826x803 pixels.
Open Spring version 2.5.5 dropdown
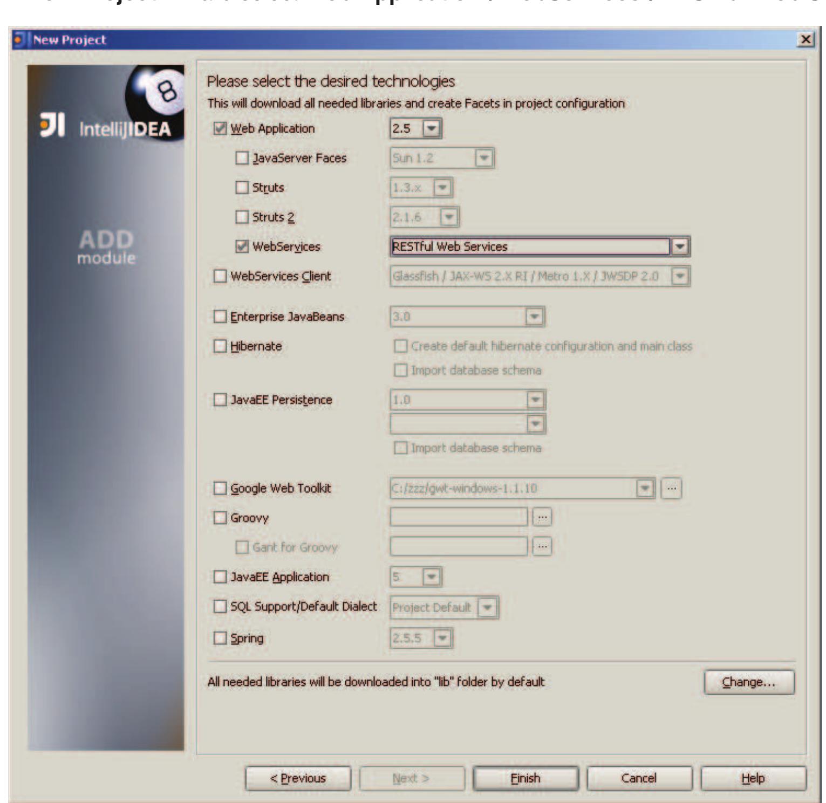click(x=442, y=638)
